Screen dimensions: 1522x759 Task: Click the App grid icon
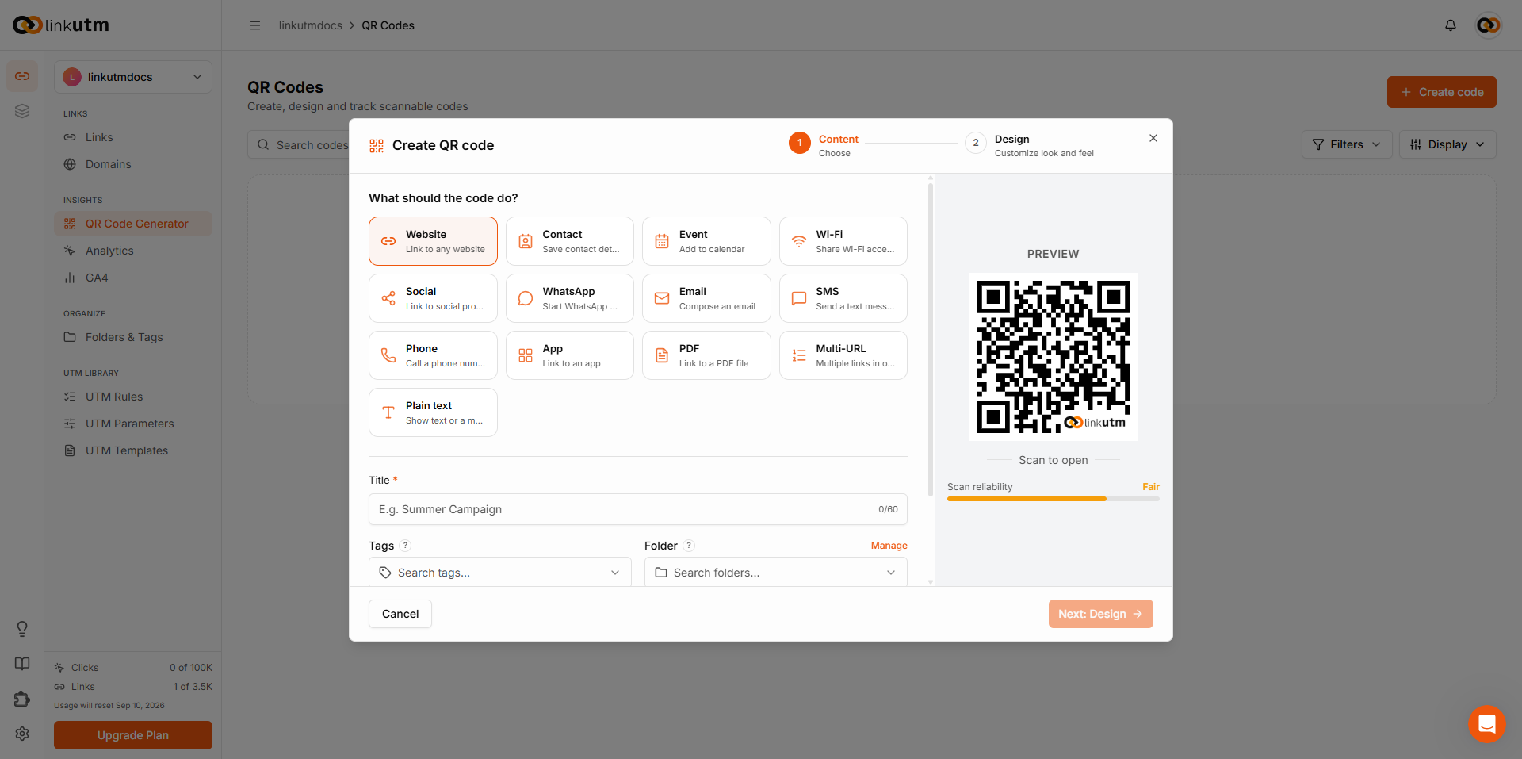coord(526,355)
